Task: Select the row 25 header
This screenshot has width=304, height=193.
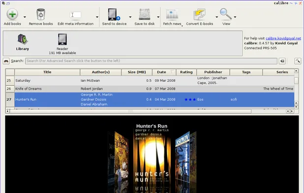Action: pos(10,80)
